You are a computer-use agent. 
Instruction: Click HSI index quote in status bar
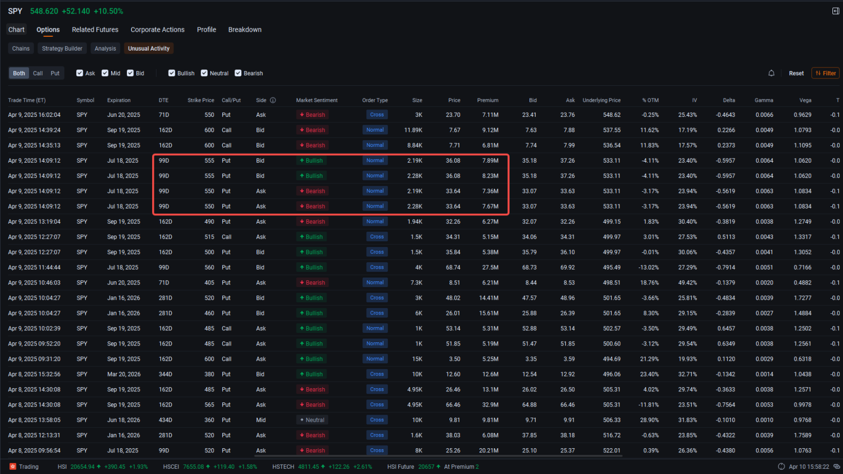tap(103, 467)
